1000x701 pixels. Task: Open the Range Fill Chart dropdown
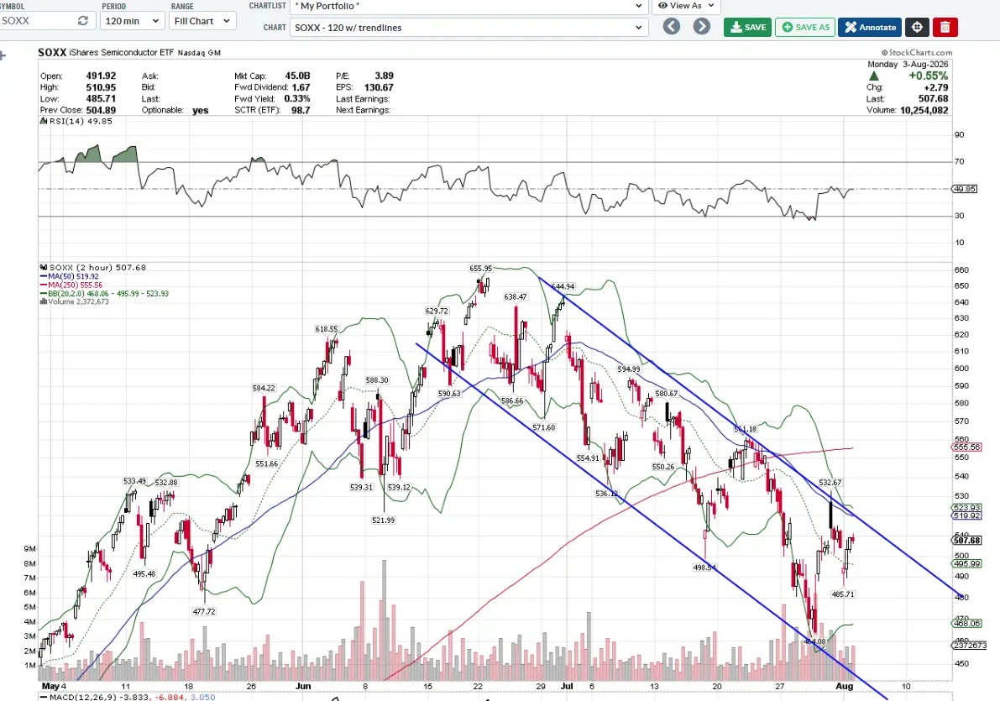[202, 20]
